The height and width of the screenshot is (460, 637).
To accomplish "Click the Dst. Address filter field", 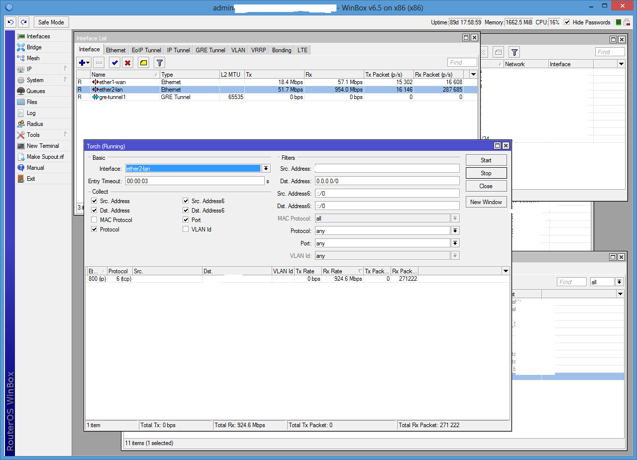I will tap(387, 181).
